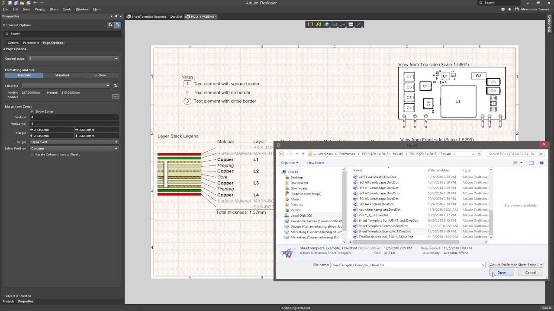
Task: Select POLY_1_ST.DwsDot file
Action: (373, 215)
